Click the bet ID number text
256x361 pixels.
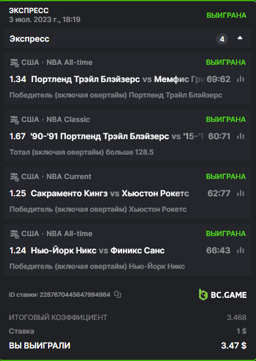[75, 294]
